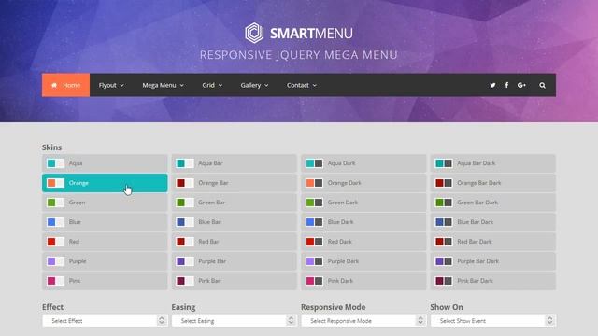Open the Gallery menu
The width and height of the screenshot is (598, 336).
tap(254, 85)
